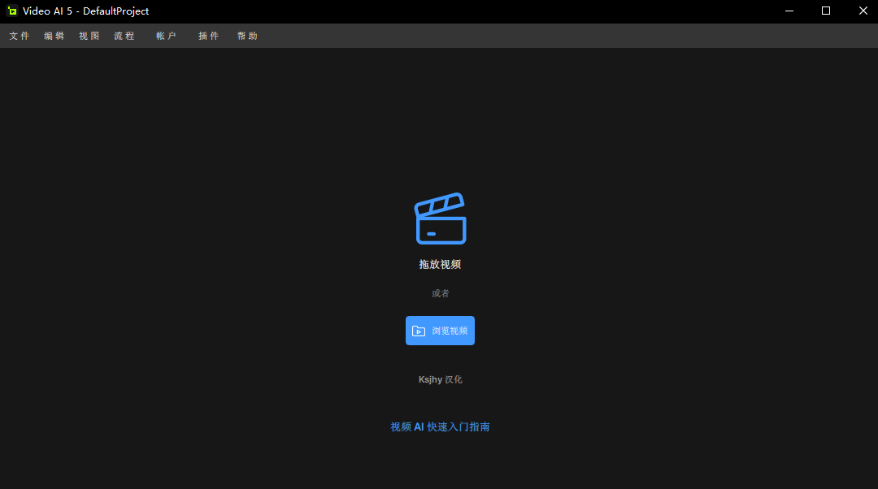Click the blue clapperboard icon
The image size is (878, 489).
pos(440,219)
